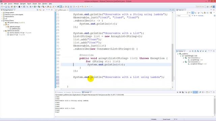Click Collapse All in Package Explorer
The image size is (216, 121).
point(37,10)
